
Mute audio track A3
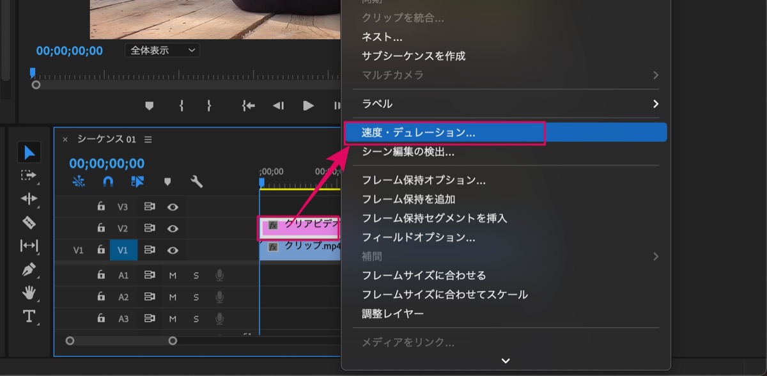click(173, 318)
